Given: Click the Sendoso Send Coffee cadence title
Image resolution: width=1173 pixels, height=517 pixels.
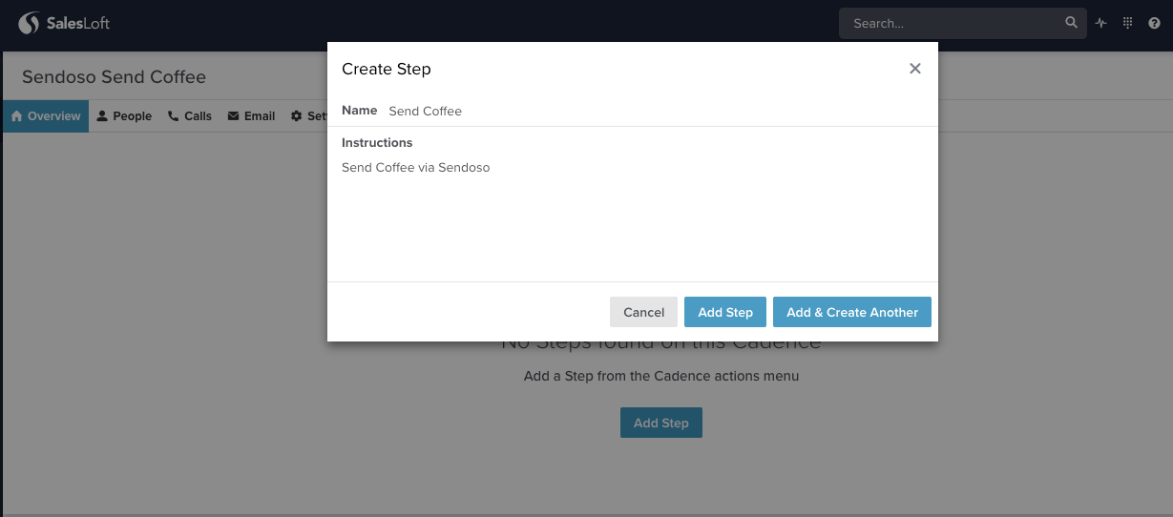Looking at the screenshot, I should click(x=114, y=76).
